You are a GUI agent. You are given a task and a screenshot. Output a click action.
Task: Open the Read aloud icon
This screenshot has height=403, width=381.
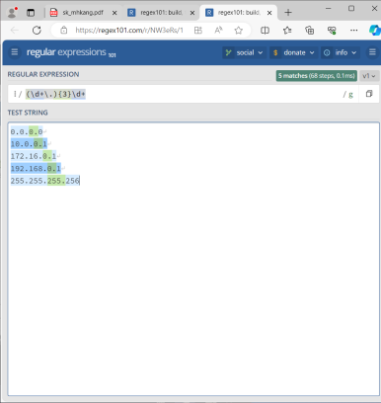click(218, 31)
